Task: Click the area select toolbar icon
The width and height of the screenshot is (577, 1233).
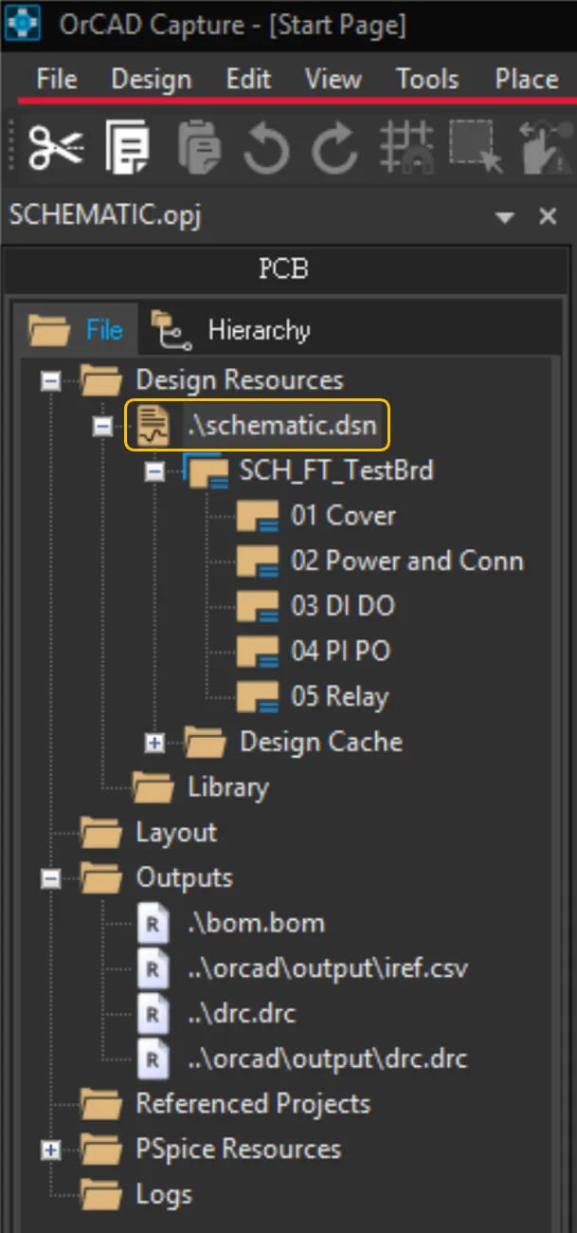Action: coord(476,148)
